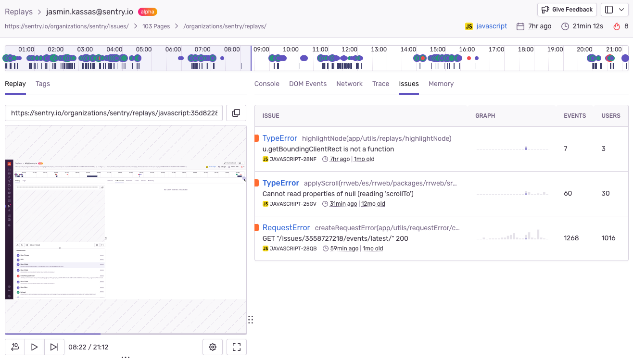Click the fire icon showing 8 errors

click(618, 26)
